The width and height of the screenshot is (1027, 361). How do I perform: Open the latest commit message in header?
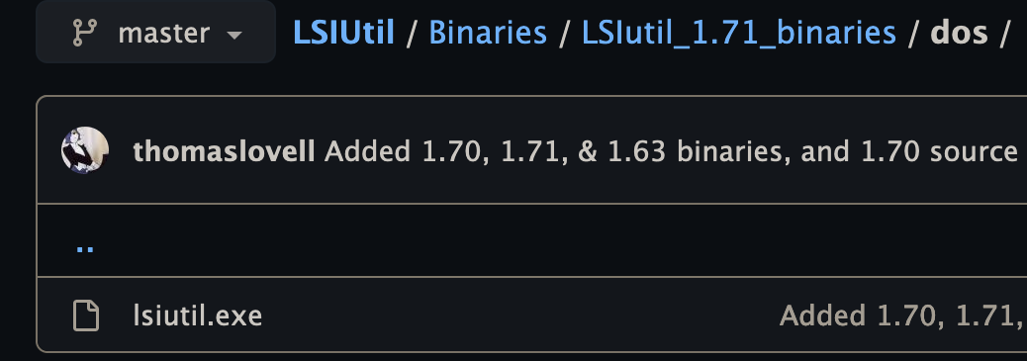672,152
